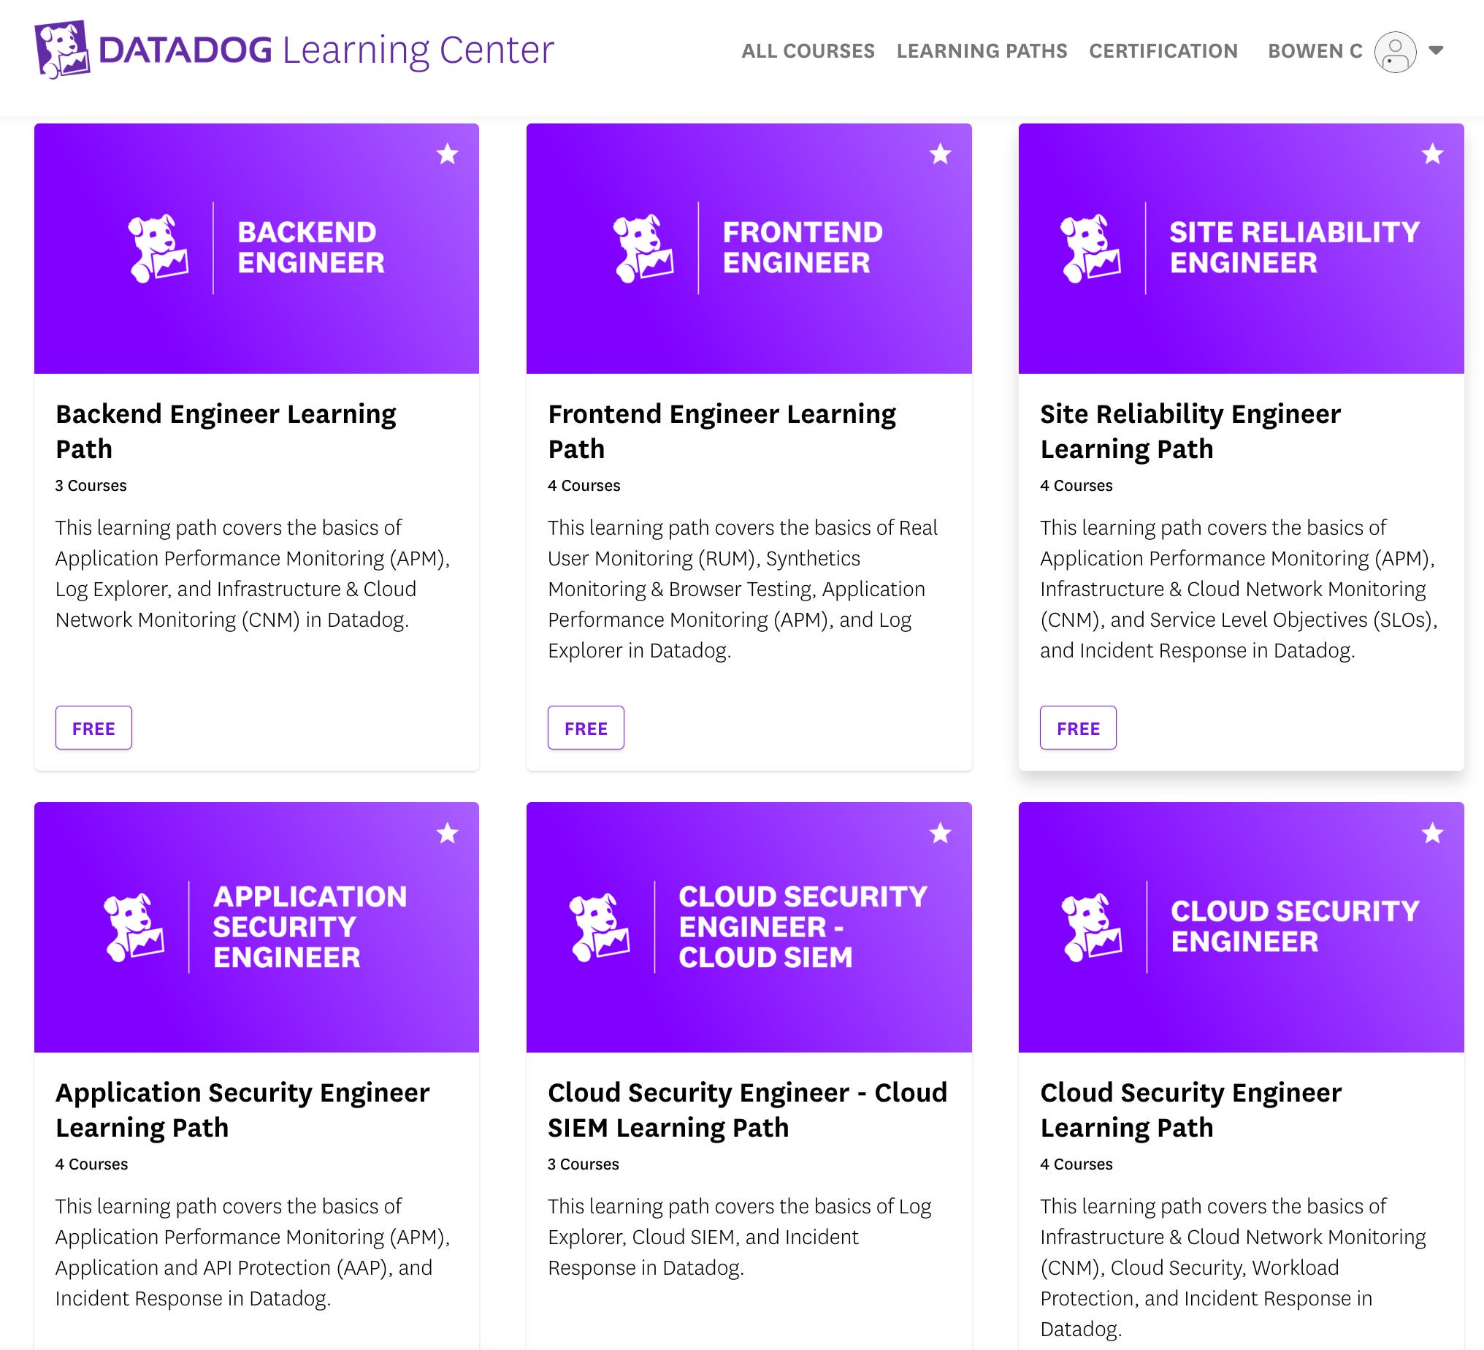Screen dimensions: 1484x1350
Task: Toggle favorite star on Site Reliability Engineer card
Action: point(1434,155)
